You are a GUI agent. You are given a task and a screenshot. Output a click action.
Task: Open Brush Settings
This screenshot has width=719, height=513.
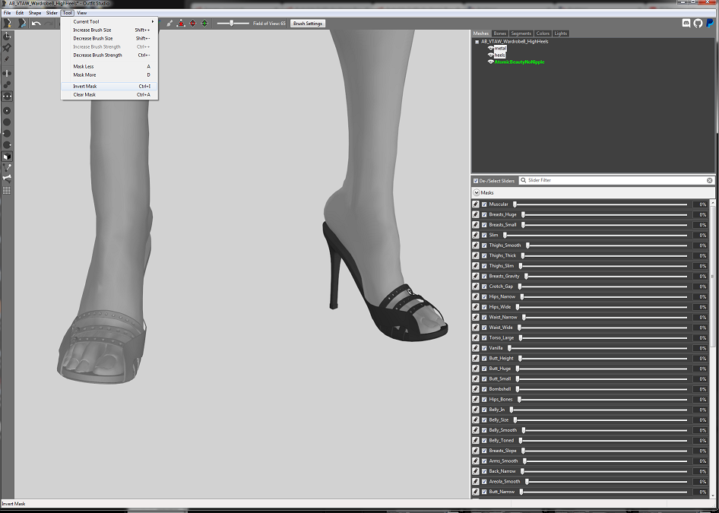(308, 24)
